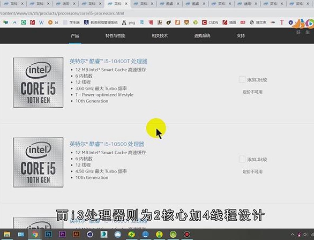Select the 特性与性能 navigation tab
Screen dimensions: 314x240
(115, 36)
